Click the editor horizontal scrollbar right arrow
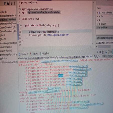Image resolution: width=113 pixels, height=113 pixels. point(91,47)
